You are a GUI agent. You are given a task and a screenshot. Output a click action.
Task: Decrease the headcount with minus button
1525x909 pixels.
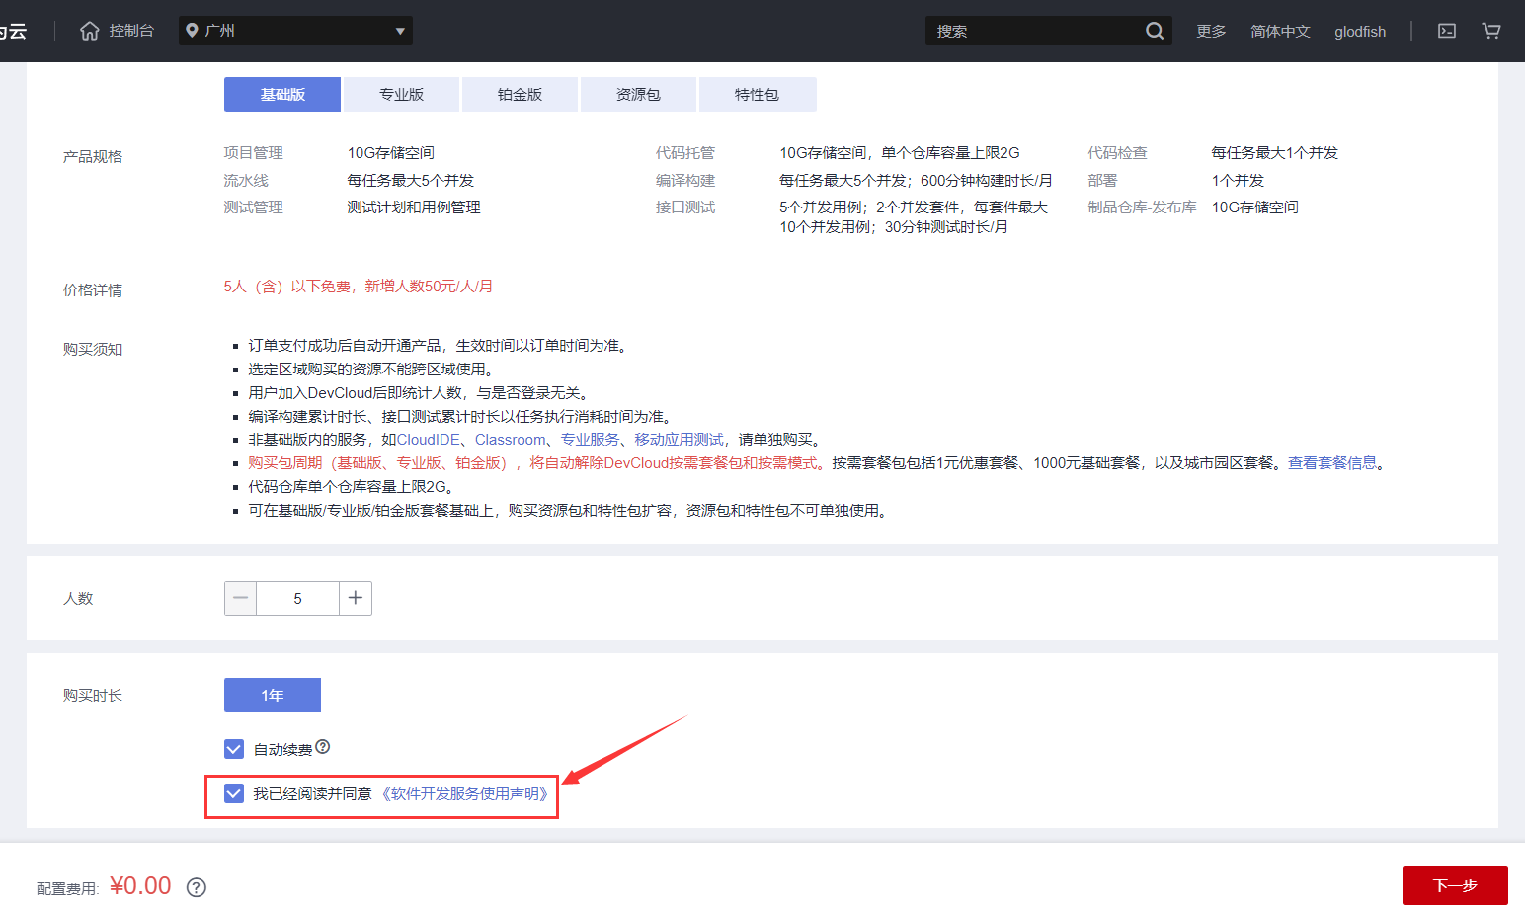(x=240, y=598)
